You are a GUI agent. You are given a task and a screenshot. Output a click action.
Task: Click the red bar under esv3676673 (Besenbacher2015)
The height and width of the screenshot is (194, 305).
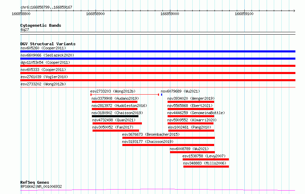[169, 138]
